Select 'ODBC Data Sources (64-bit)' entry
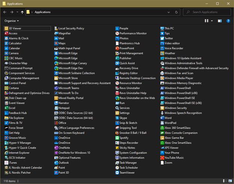The image size is (234, 184). [x=73, y=118]
